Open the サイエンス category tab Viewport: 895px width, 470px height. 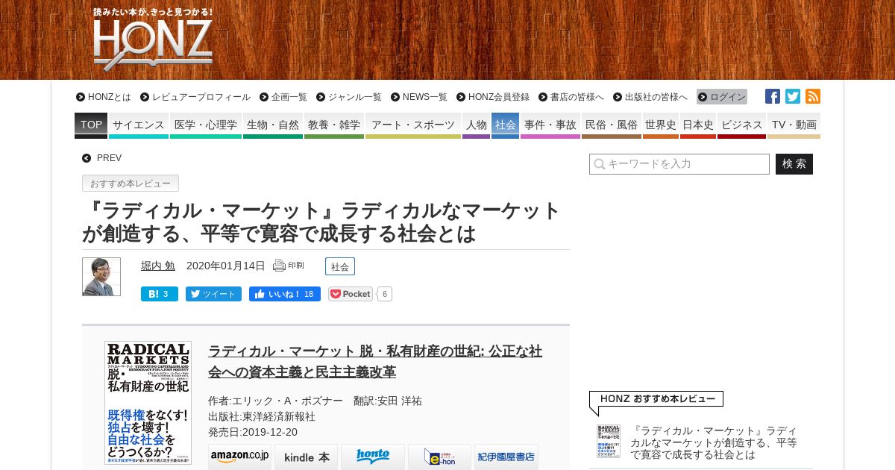click(139, 125)
